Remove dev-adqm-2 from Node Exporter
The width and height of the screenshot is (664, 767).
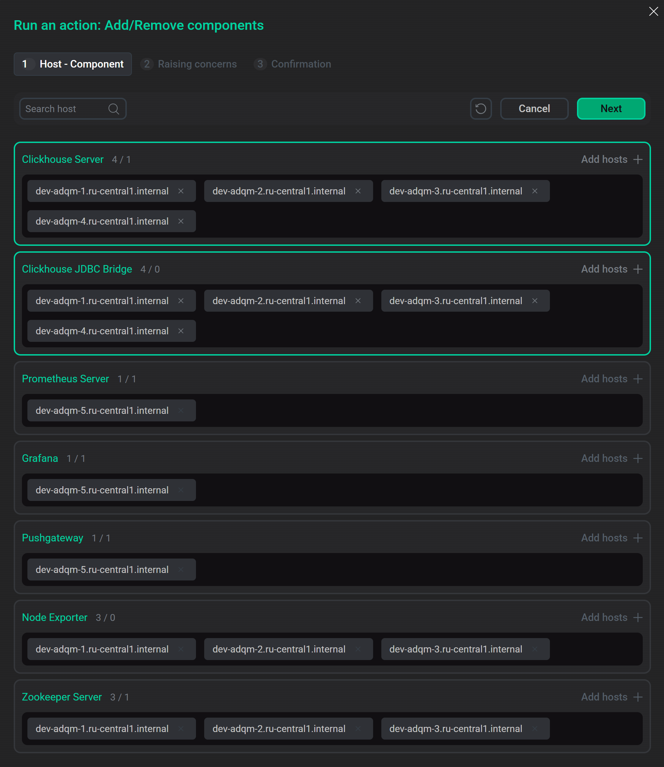[358, 649]
